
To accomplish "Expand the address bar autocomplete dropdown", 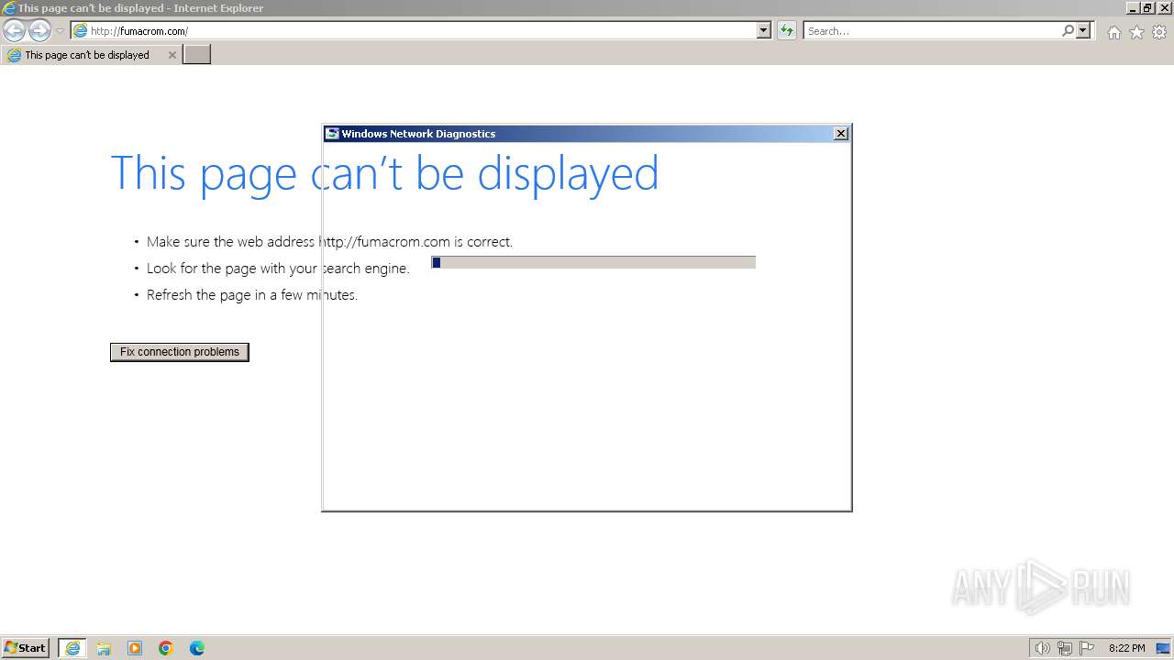I will tap(764, 31).
